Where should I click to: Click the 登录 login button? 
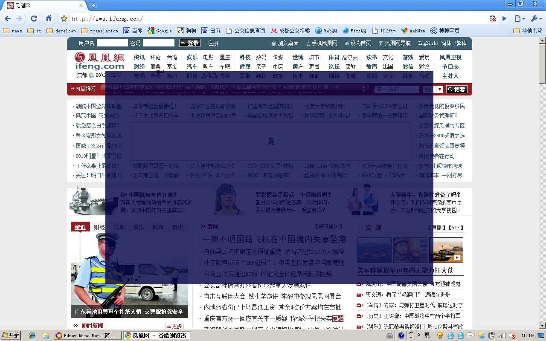click(x=189, y=43)
